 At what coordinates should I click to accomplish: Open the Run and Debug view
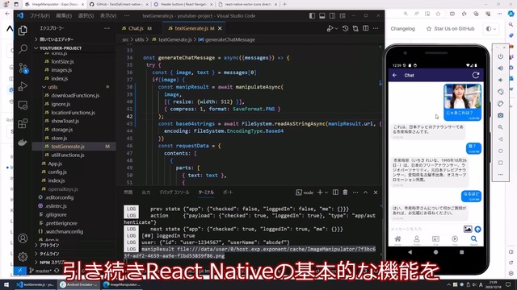point(23,86)
